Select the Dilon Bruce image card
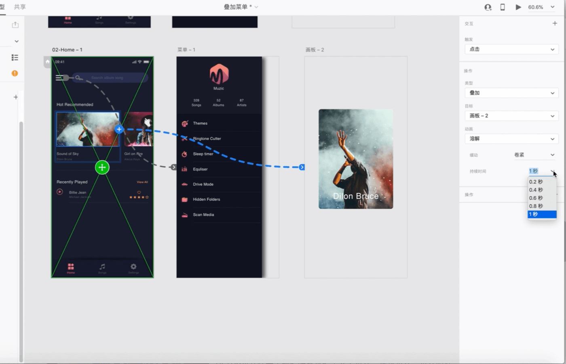The height and width of the screenshot is (364, 566). pyautogui.click(x=356, y=159)
